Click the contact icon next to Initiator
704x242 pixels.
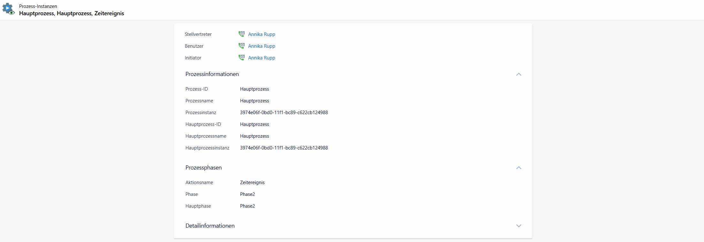click(x=241, y=58)
